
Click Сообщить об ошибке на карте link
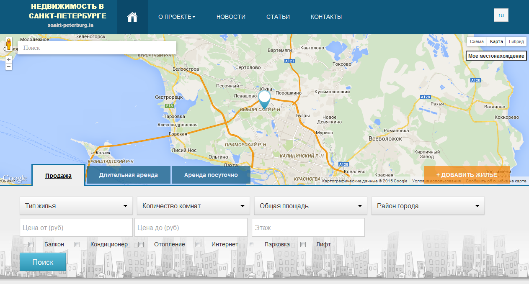point(496,181)
